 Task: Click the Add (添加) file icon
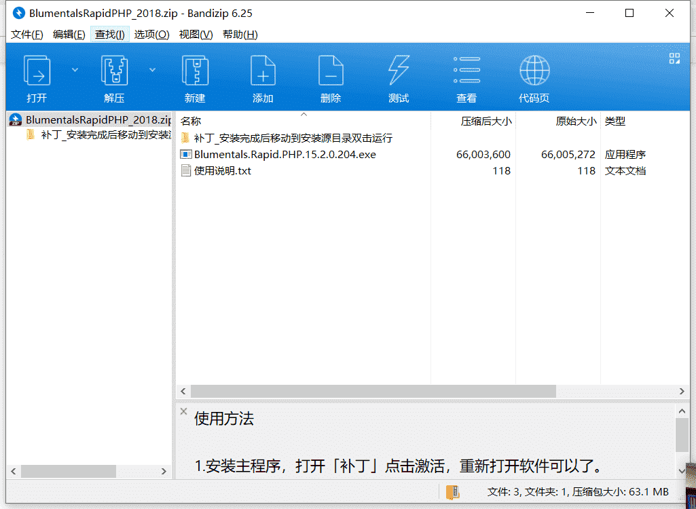pyautogui.click(x=263, y=71)
